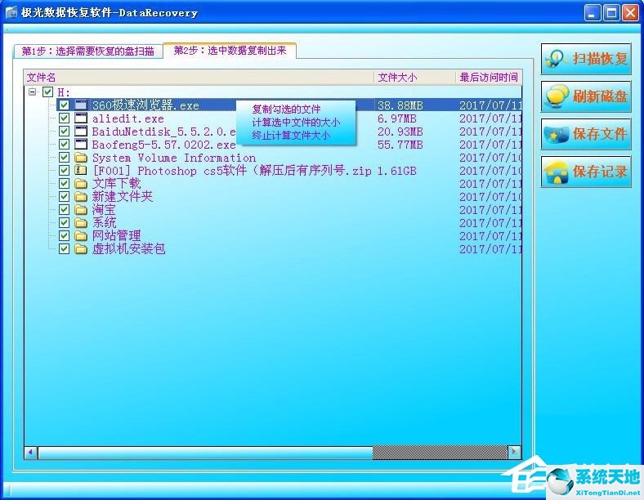This screenshot has height=500, width=644.
Task: Click the 20.93MB size cell
Action: point(400,132)
